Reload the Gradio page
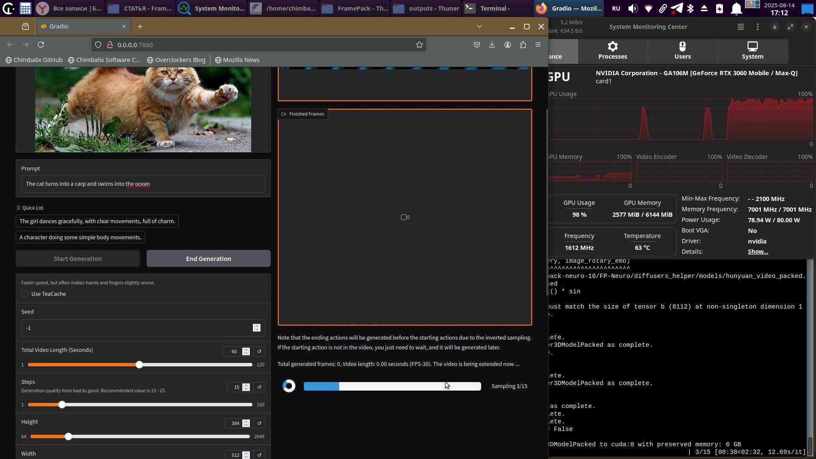 click(x=41, y=45)
